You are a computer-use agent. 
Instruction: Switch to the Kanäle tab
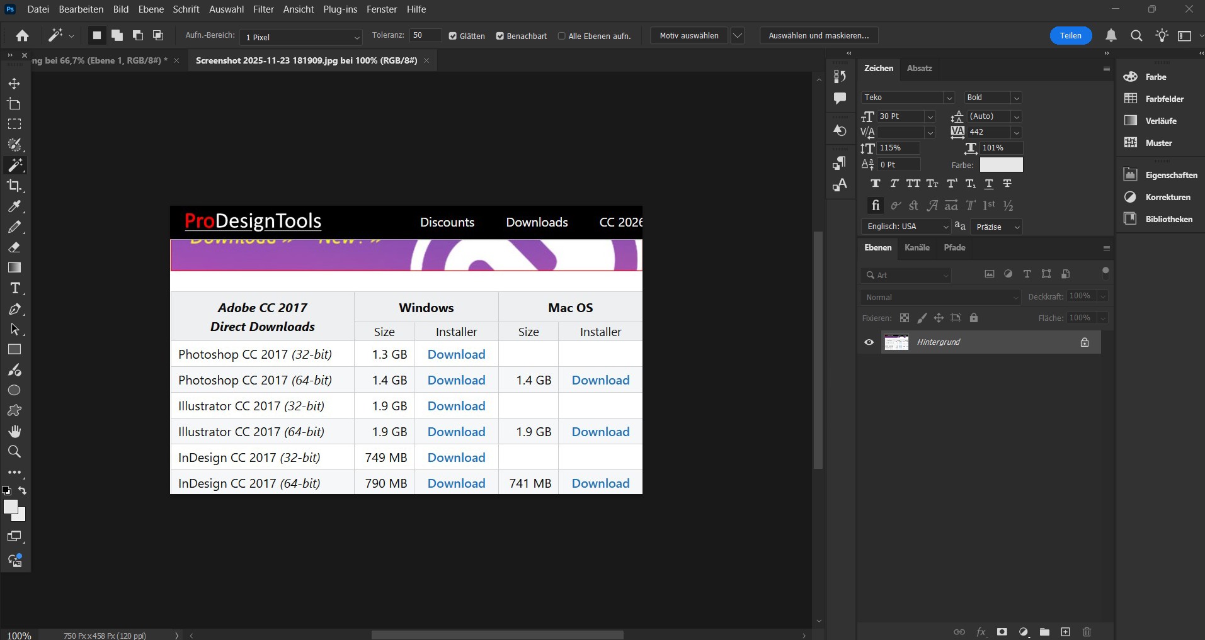pyautogui.click(x=917, y=247)
